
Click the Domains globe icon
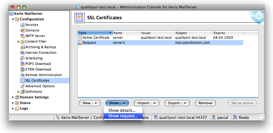coord(23,30)
